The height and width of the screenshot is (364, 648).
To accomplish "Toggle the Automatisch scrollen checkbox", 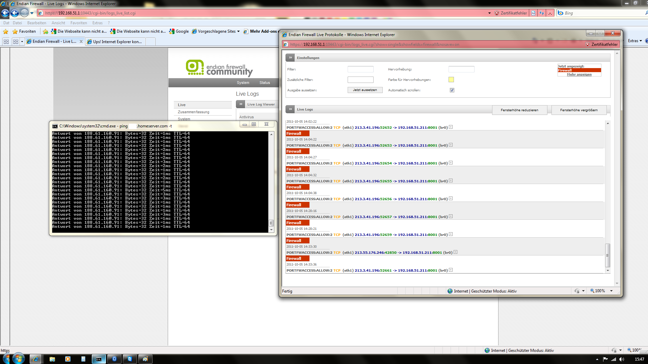I will pos(452,90).
